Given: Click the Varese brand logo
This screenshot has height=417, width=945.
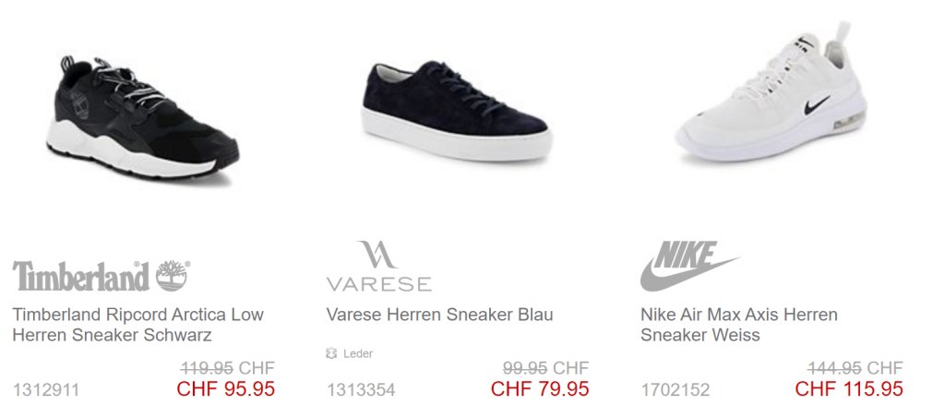Looking at the screenshot, I should 379,267.
